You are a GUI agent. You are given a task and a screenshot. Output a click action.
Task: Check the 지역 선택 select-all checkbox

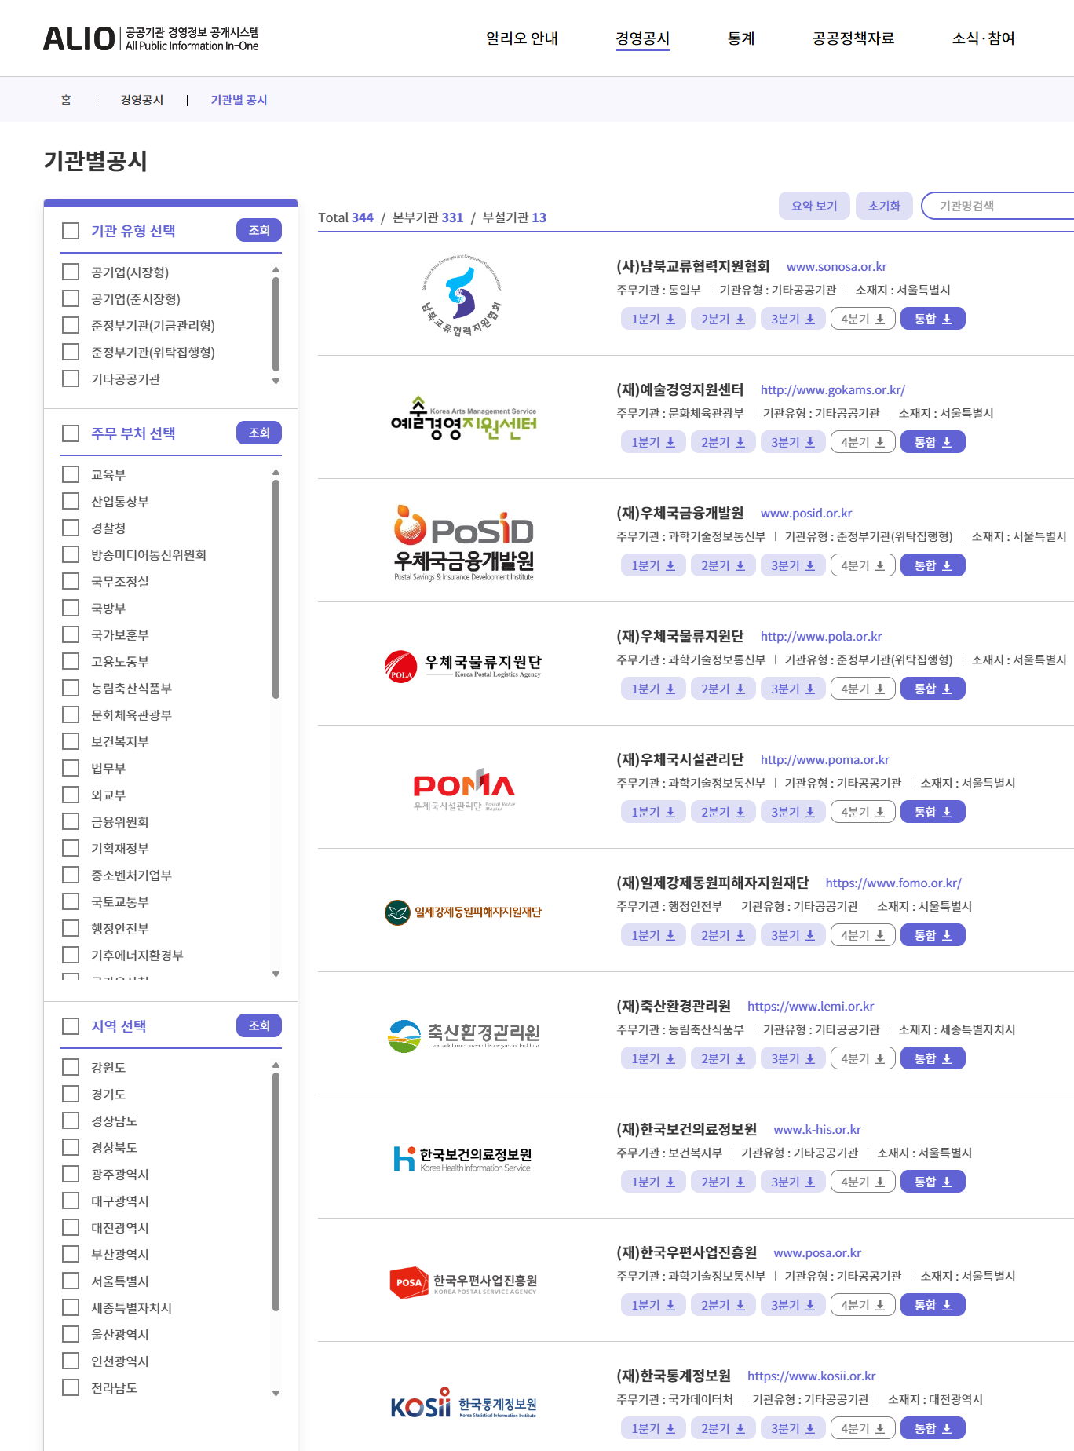click(x=71, y=1026)
